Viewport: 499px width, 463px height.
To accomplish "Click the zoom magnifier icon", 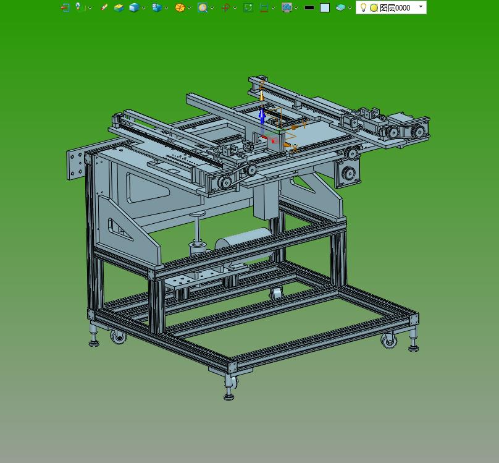I will click(203, 7).
